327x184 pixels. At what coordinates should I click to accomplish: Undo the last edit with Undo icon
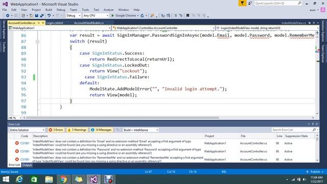click(49, 16)
